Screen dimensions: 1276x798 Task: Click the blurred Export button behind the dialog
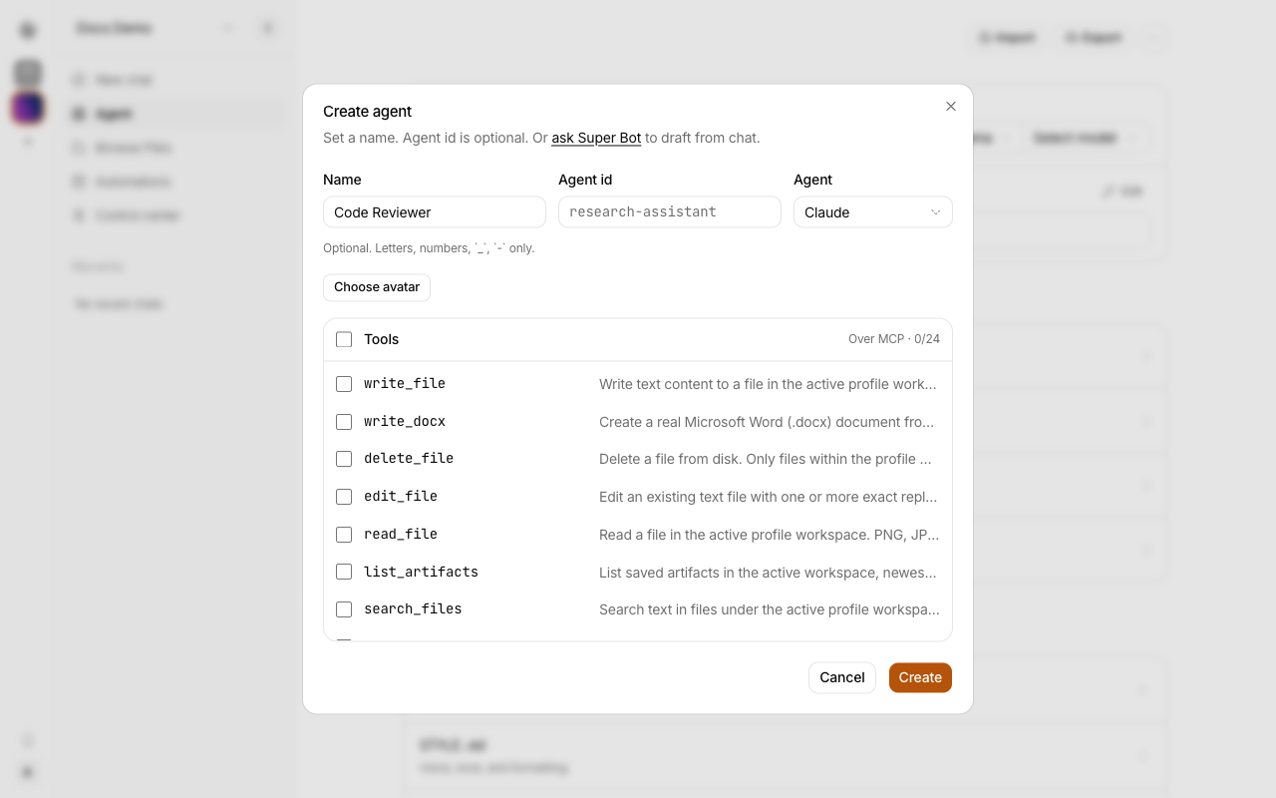pyautogui.click(x=1094, y=38)
